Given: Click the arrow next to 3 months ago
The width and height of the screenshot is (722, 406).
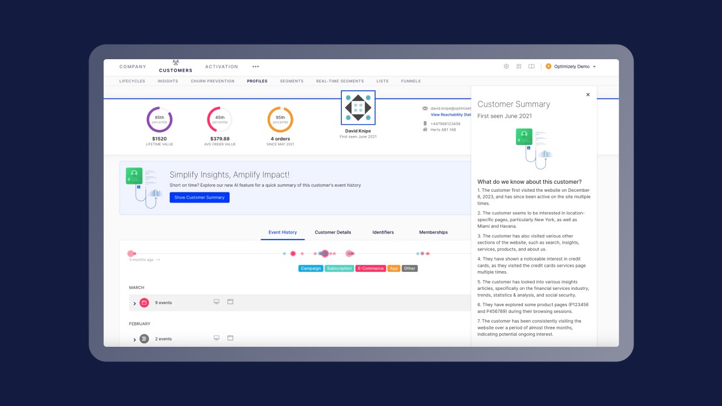Looking at the screenshot, I should (158, 260).
